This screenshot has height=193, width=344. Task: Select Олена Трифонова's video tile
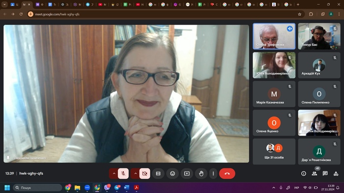point(274,36)
